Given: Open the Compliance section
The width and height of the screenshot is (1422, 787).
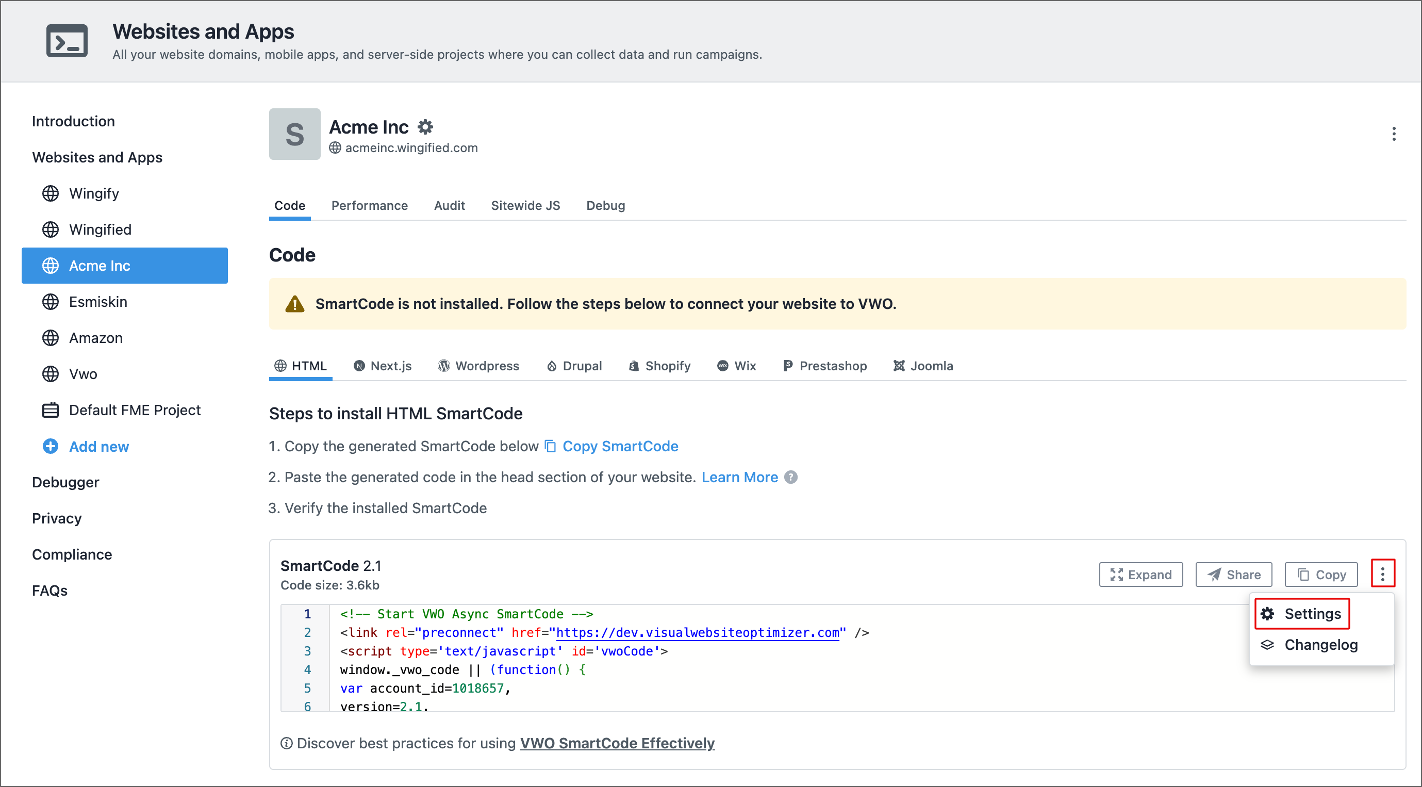Looking at the screenshot, I should point(72,554).
